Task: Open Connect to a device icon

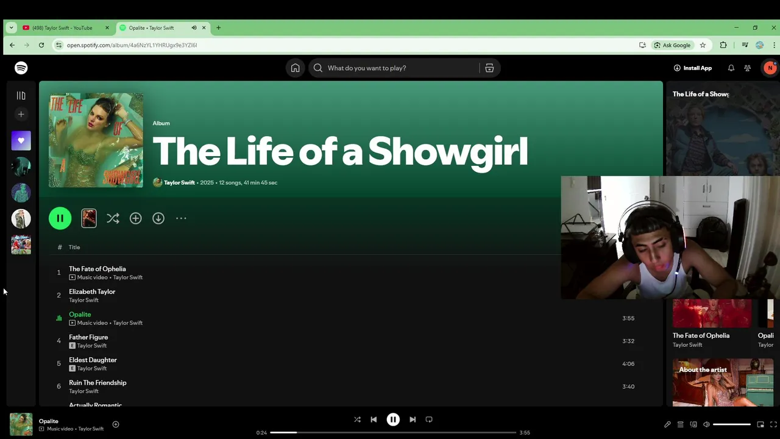Action: (693, 424)
